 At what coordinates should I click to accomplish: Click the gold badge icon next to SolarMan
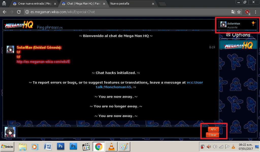253,23
